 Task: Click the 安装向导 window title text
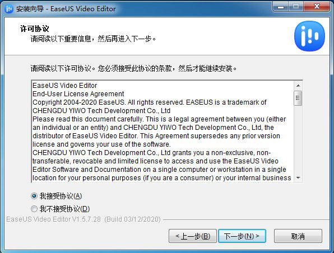30,9
